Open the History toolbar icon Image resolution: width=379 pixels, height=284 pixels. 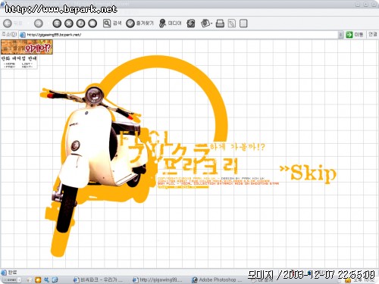[191, 23]
